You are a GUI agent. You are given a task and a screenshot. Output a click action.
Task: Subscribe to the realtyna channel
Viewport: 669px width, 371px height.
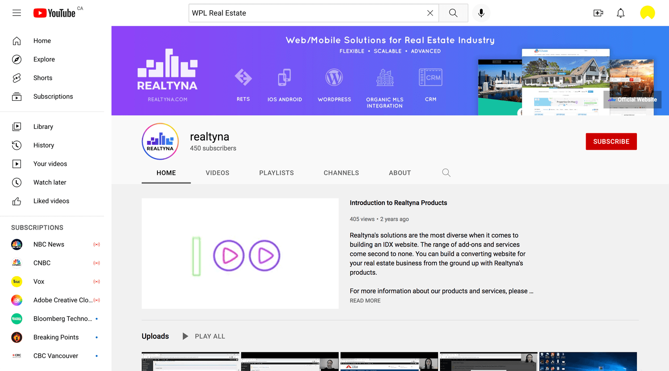click(x=611, y=141)
